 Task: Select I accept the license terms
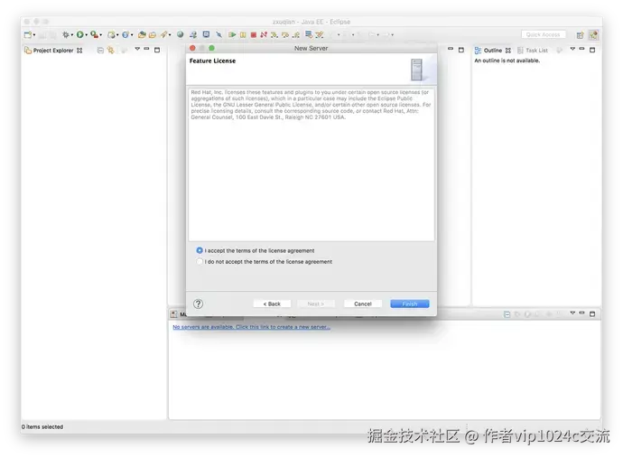200,250
